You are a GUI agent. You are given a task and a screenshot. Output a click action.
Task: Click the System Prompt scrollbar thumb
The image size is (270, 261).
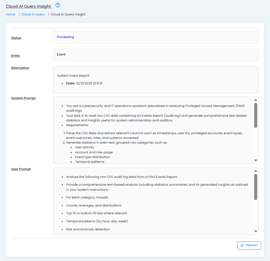[256, 115]
